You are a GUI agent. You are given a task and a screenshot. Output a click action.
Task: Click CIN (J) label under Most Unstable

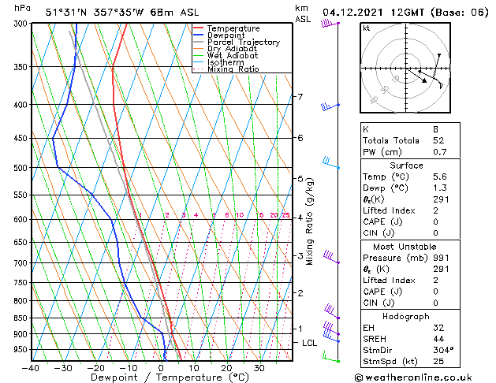click(379, 303)
